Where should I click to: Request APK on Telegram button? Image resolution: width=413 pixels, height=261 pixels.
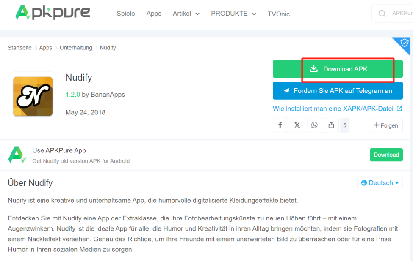pos(338,90)
